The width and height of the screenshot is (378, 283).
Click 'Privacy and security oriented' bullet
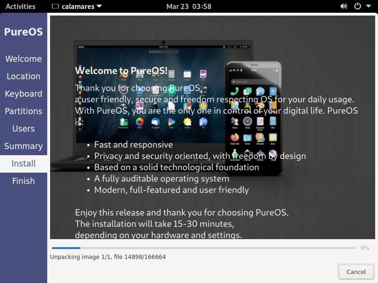coord(200,156)
